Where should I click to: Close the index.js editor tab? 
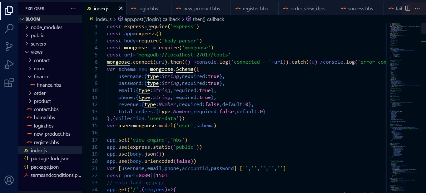121,8
